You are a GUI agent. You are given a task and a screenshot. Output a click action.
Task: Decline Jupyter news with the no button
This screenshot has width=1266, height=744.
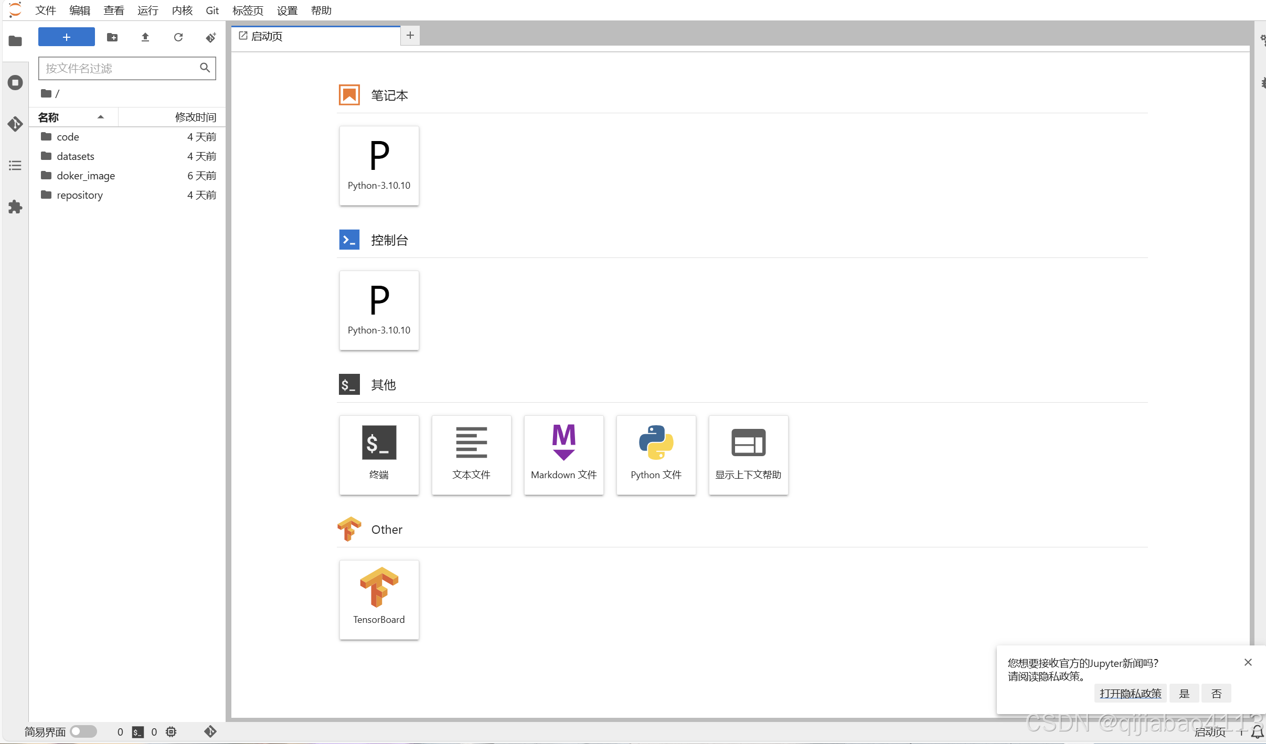[x=1216, y=694]
